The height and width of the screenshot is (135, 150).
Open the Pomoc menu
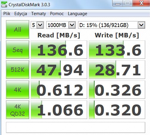57,14
